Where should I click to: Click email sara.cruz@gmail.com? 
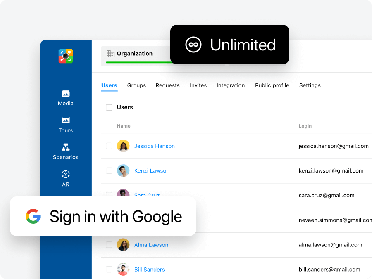pyautogui.click(x=327, y=195)
